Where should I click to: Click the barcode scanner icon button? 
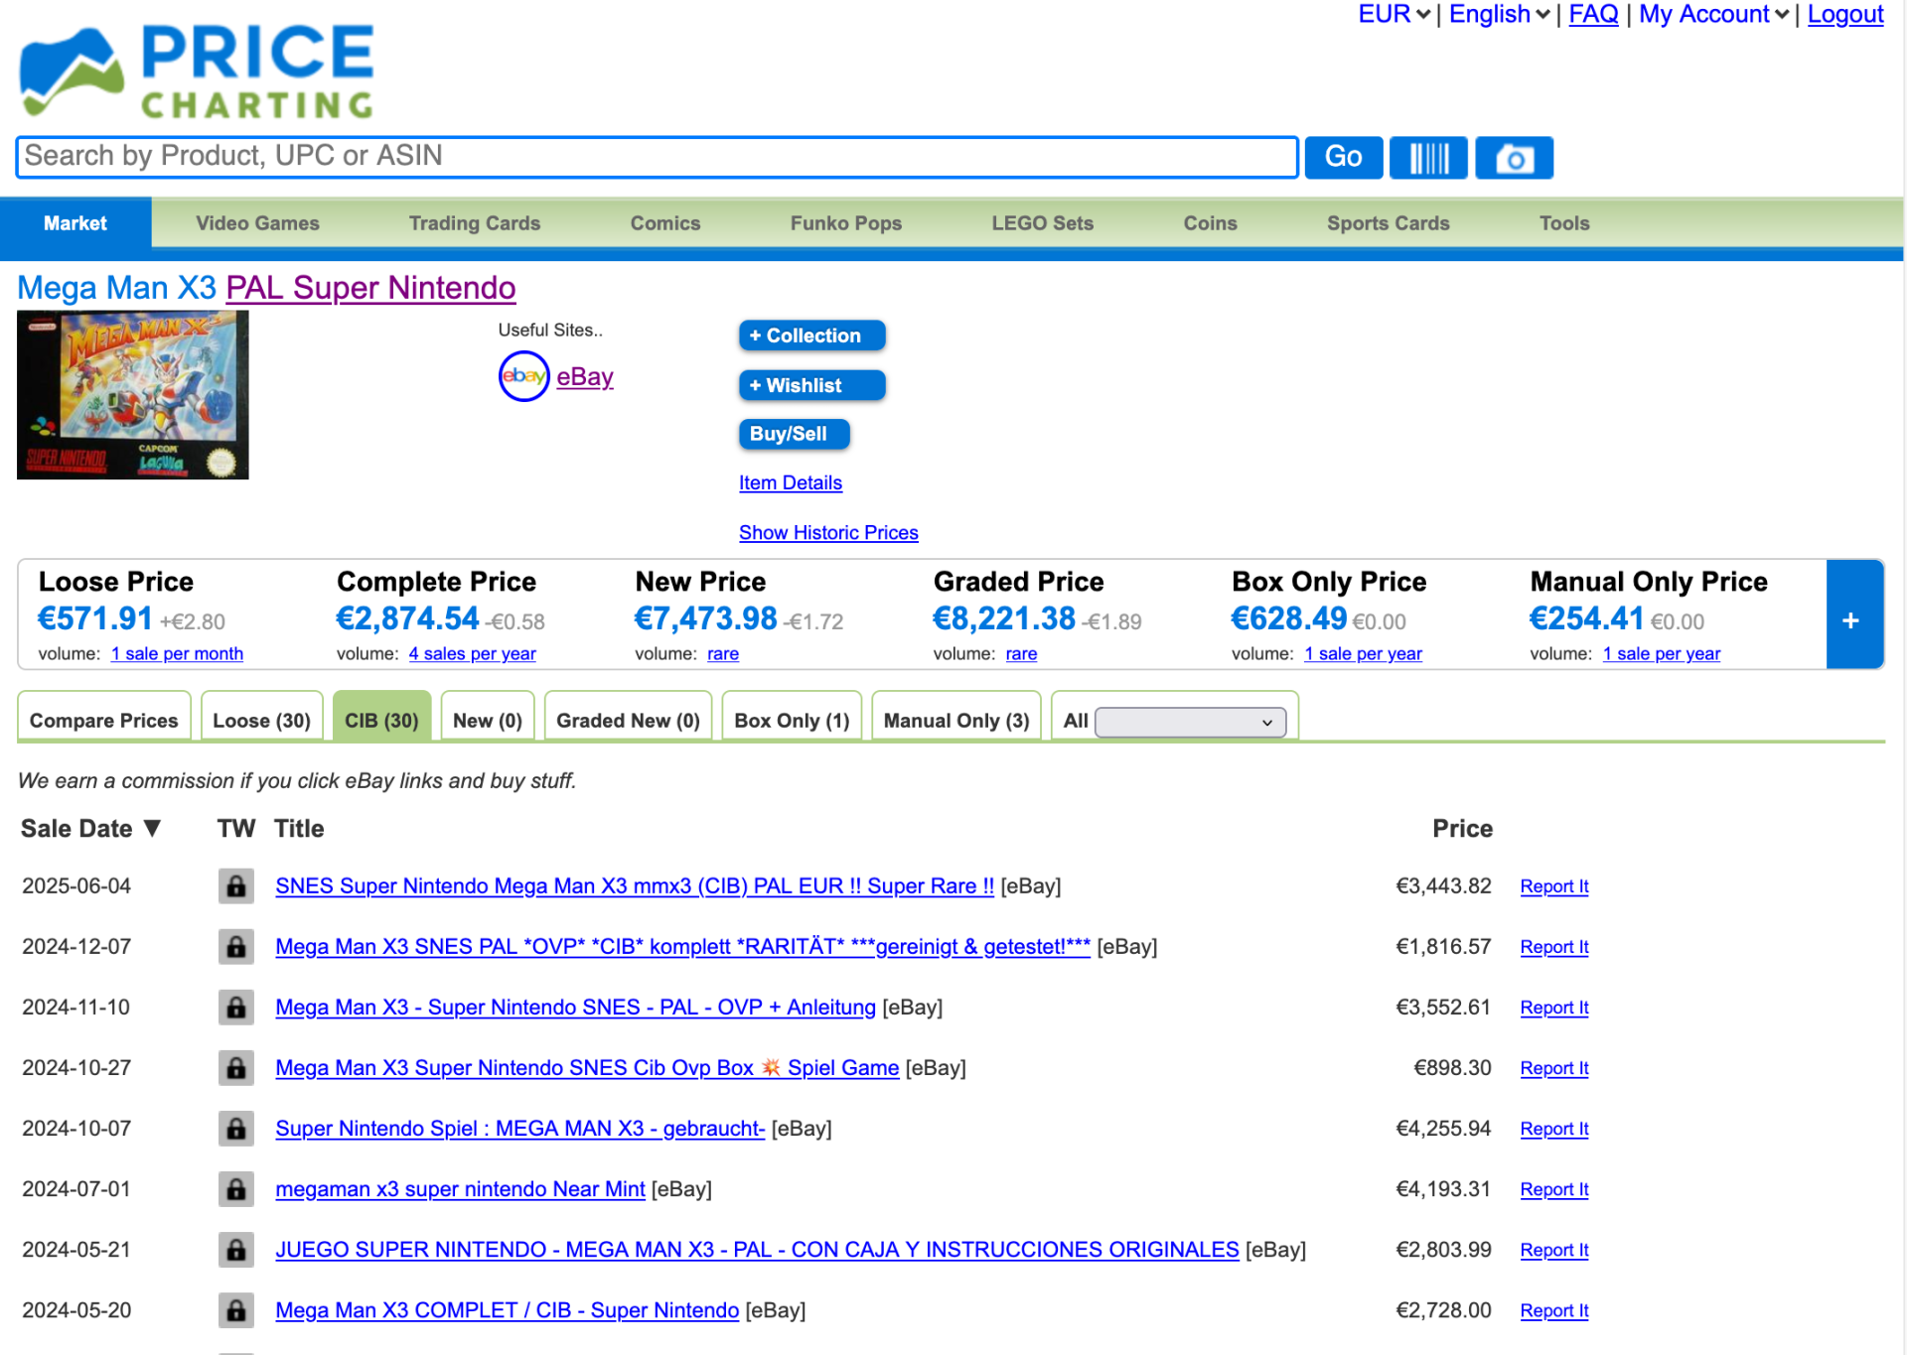pyautogui.click(x=1427, y=157)
